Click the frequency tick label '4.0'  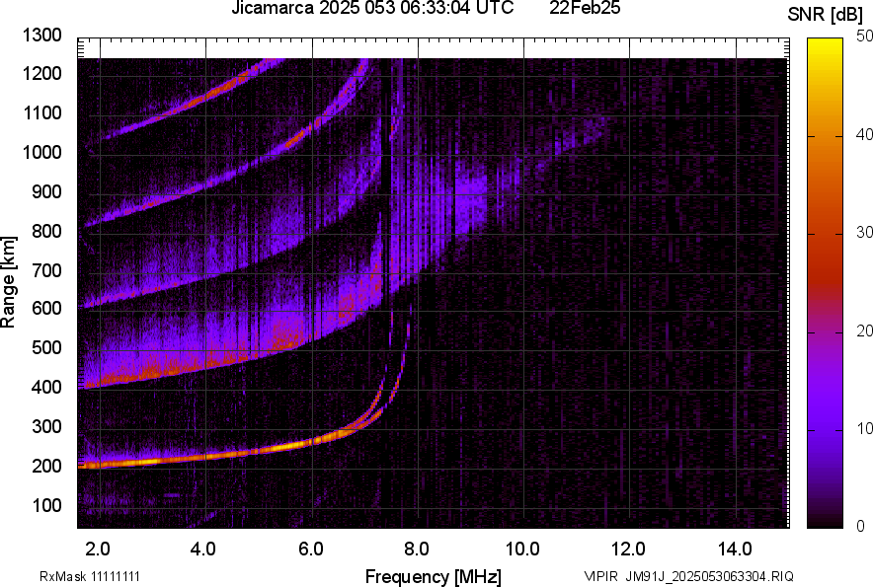(x=203, y=550)
